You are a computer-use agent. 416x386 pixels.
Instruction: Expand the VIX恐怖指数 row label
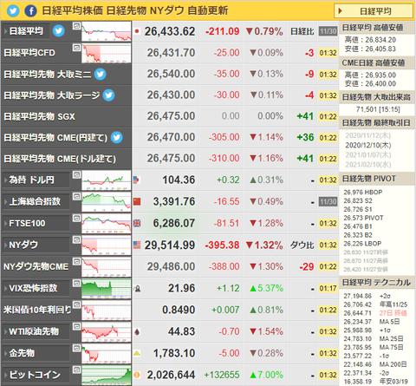[36, 288]
